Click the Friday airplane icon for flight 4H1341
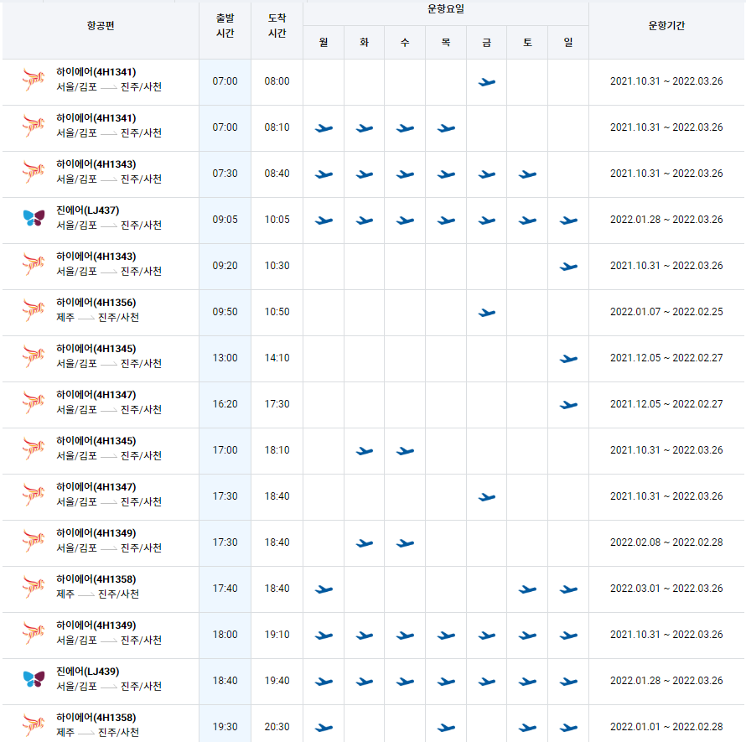746x742 pixels. point(486,81)
